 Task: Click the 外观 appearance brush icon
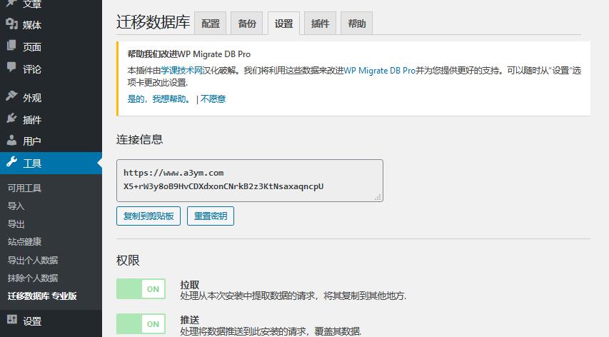click(x=11, y=96)
